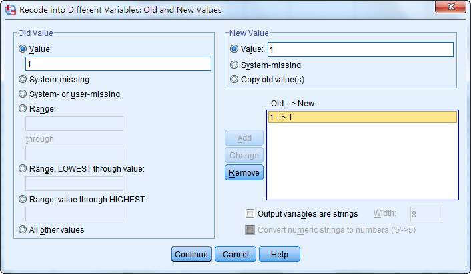
Task: Select Copy old value(s) radio button
Action: tap(234, 79)
